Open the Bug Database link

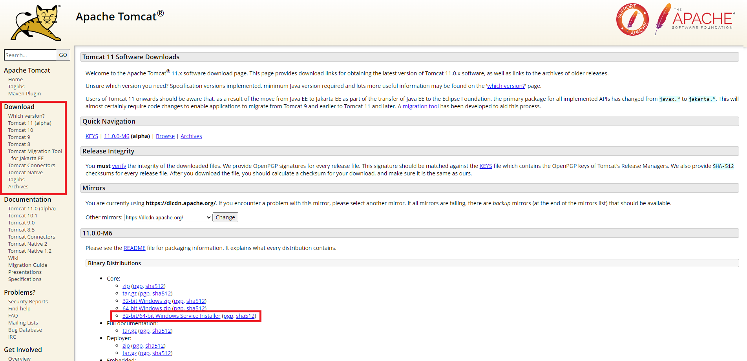tap(25, 330)
